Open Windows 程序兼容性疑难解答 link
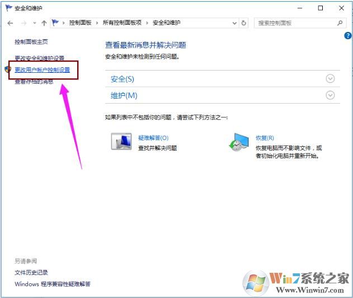This screenshot has width=353, height=298. [x=53, y=284]
